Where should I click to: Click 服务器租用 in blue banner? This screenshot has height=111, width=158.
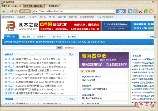coord(140,24)
